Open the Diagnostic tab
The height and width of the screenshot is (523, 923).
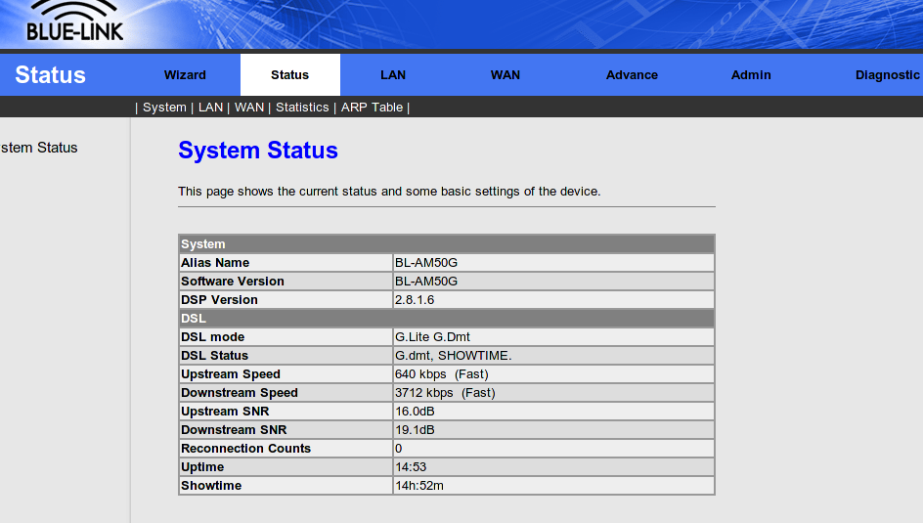coord(887,74)
